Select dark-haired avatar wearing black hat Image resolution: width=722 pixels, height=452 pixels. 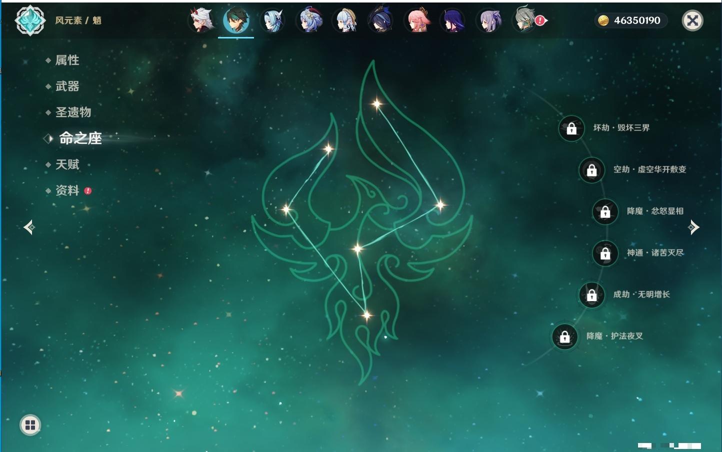(380, 20)
